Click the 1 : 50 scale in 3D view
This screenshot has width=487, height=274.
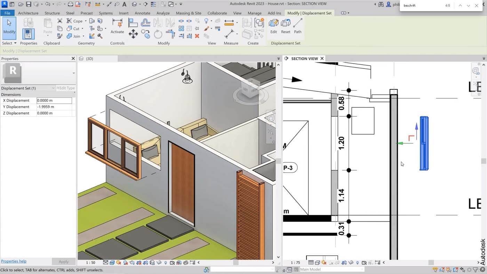(90, 263)
